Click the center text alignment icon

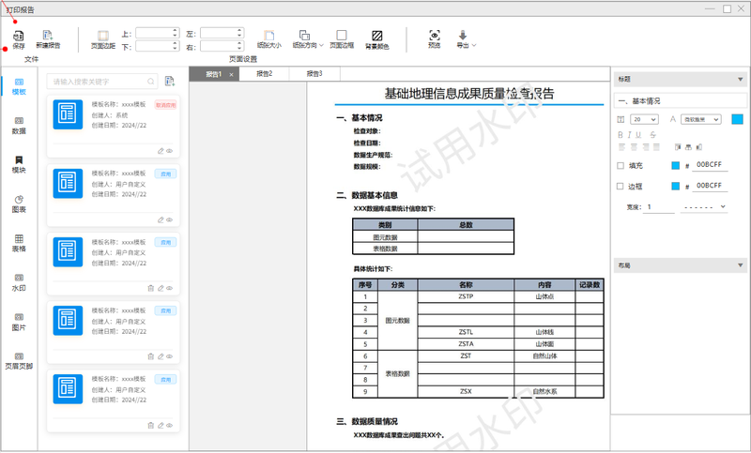[634, 147]
